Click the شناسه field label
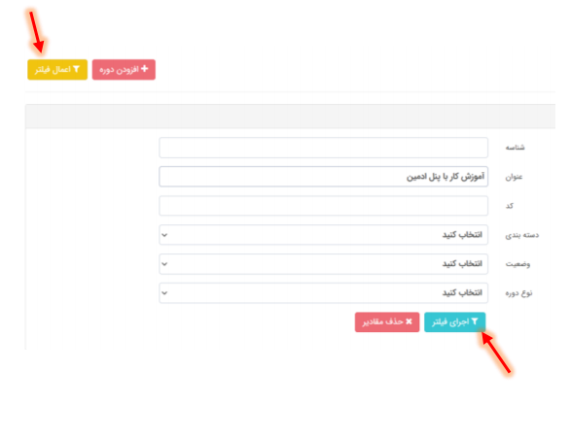 point(515,148)
